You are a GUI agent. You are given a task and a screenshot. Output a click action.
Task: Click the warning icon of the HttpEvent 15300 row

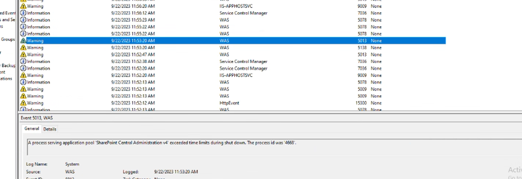23,103
